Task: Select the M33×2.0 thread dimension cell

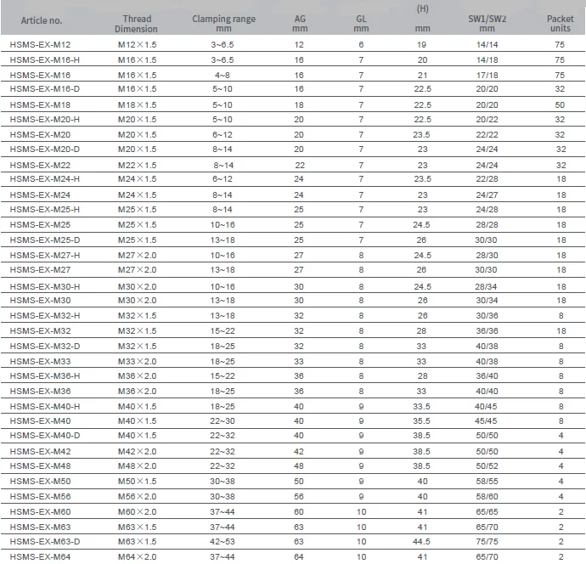Action: pos(137,360)
